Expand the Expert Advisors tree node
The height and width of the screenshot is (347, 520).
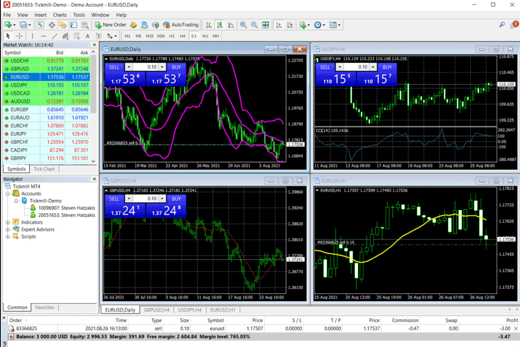pyautogui.click(x=8, y=229)
